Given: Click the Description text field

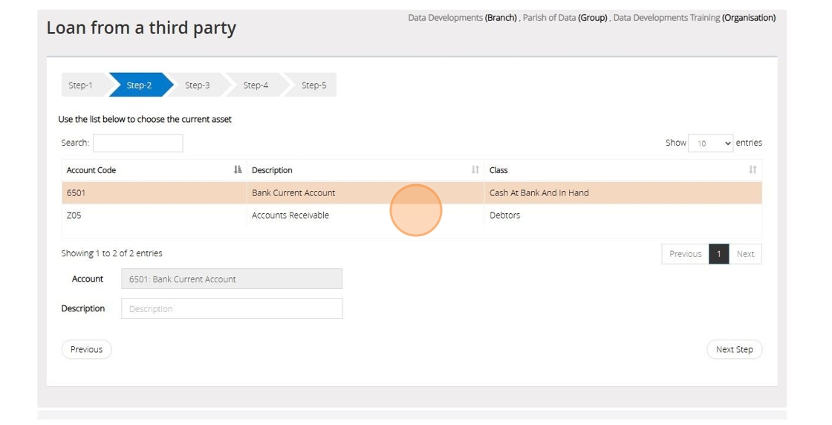Looking at the screenshot, I should [x=232, y=308].
